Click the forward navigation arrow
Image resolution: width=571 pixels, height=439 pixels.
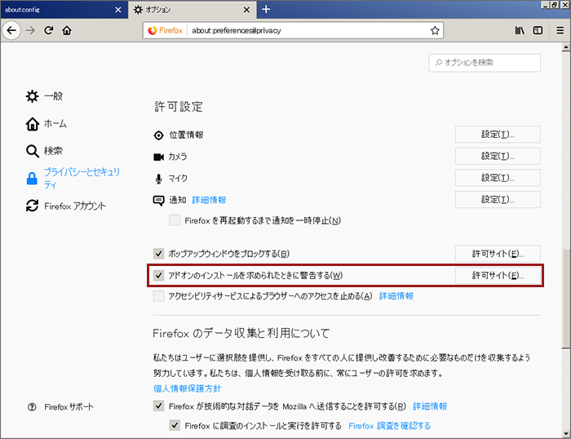click(30, 30)
